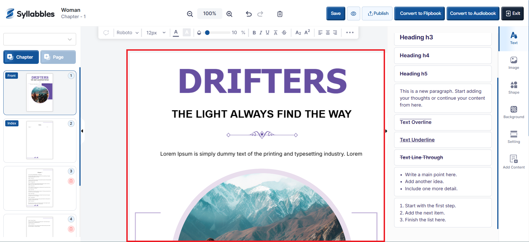Insert the bulleted list block
Viewport: 529px width, 242px height.
pos(443,182)
